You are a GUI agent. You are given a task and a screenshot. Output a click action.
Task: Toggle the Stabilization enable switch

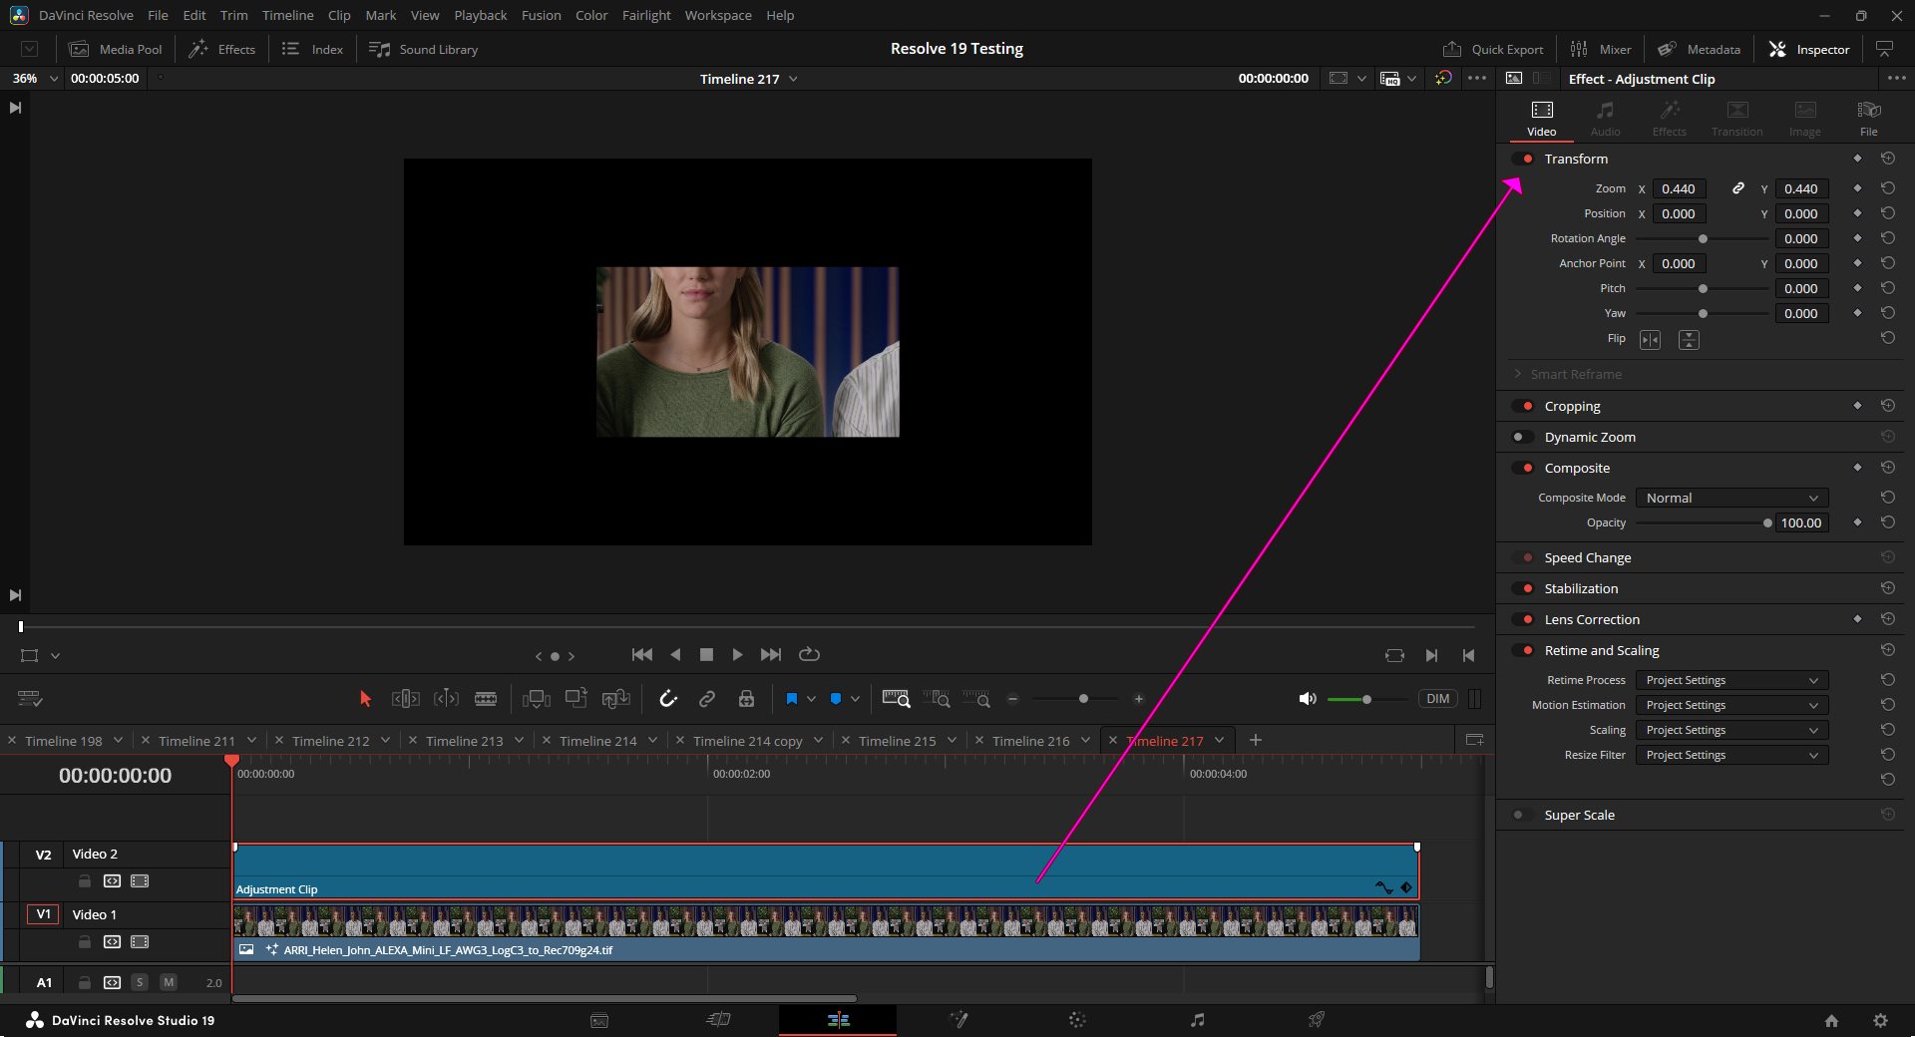point(1522,588)
